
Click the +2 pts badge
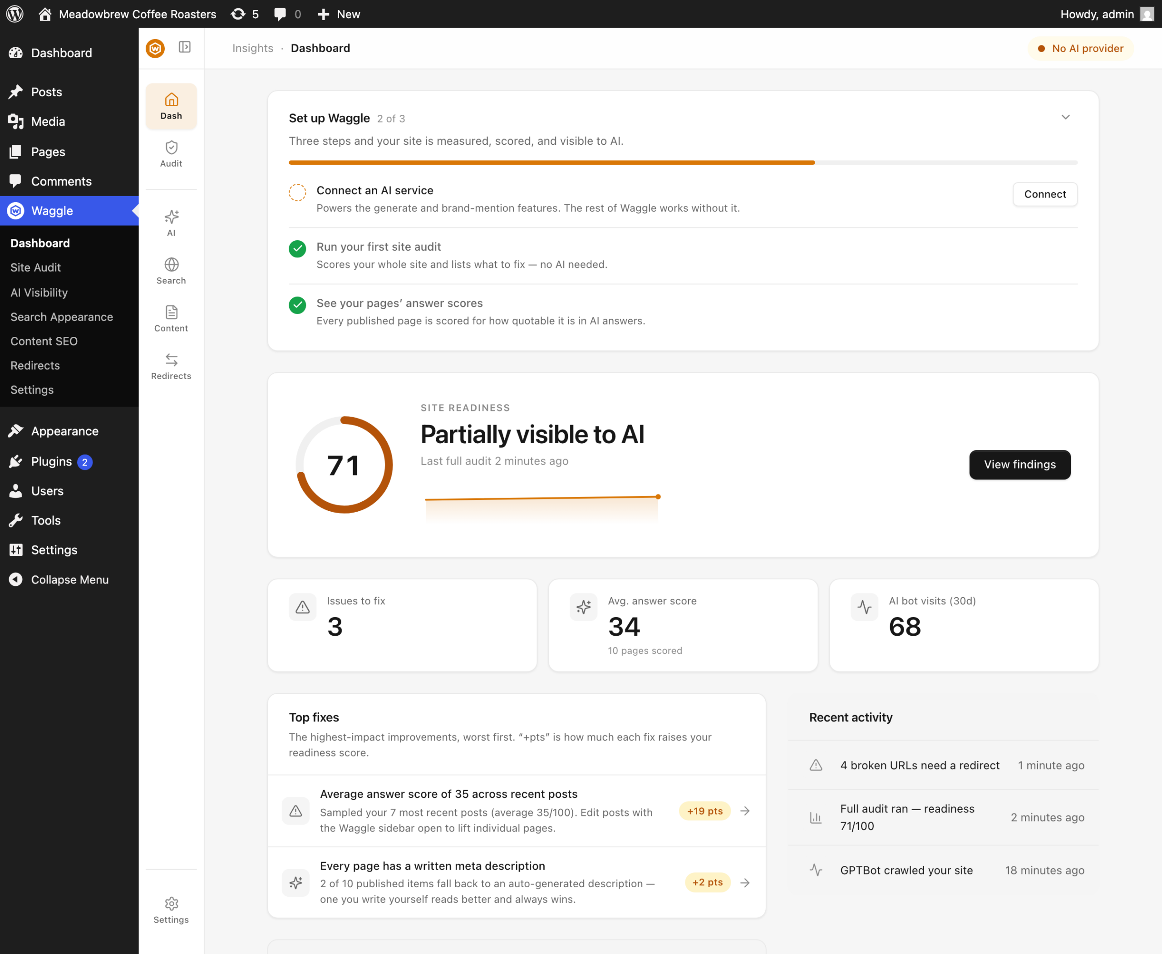point(708,883)
